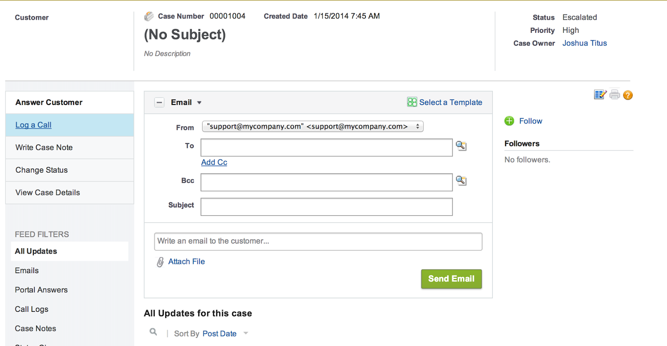Click the paperclip attach icon

pyautogui.click(x=160, y=262)
